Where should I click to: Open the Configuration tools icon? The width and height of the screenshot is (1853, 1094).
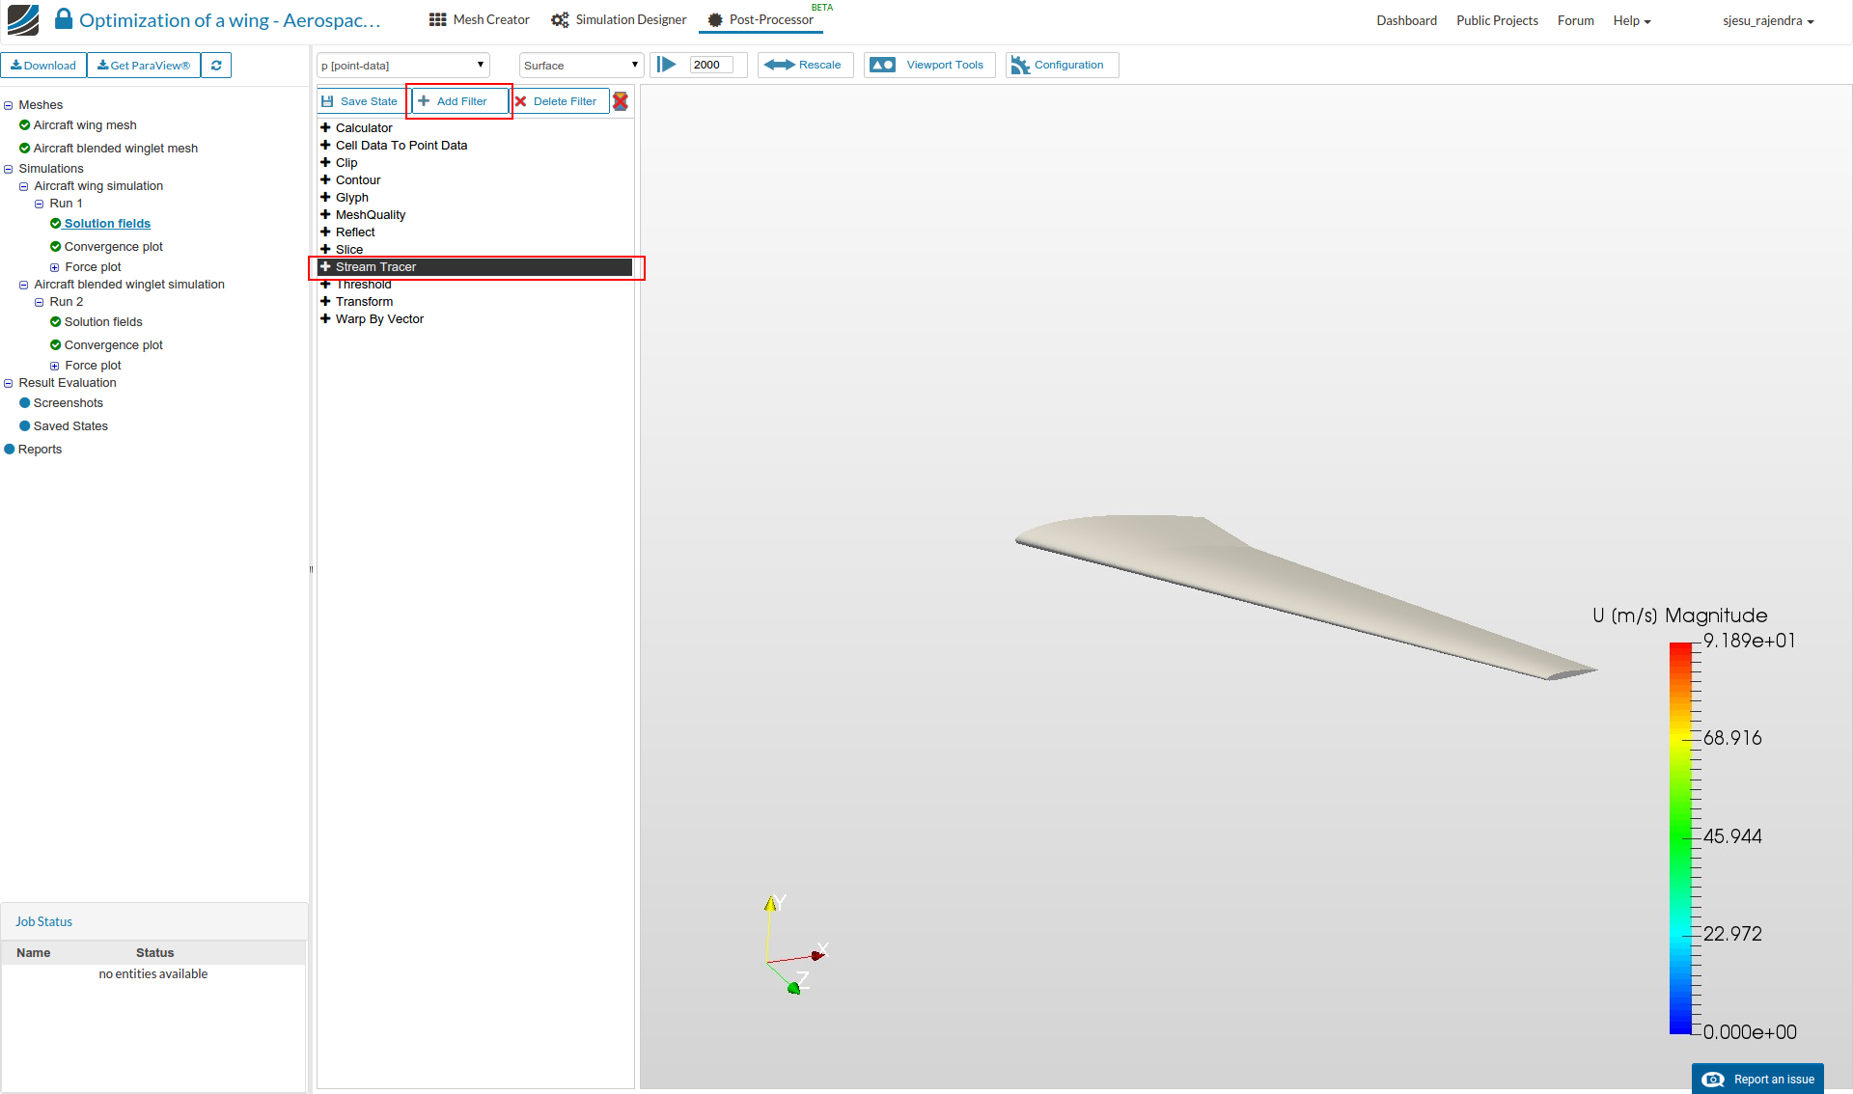point(1020,65)
